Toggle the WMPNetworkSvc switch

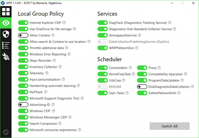click(103, 48)
